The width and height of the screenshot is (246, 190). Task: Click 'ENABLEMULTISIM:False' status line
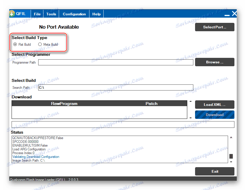(x=30, y=145)
